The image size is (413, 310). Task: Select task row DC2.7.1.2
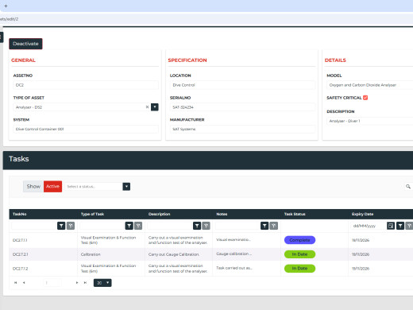[211, 269]
